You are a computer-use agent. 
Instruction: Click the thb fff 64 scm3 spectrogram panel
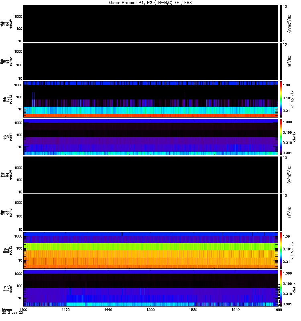pos(151,62)
